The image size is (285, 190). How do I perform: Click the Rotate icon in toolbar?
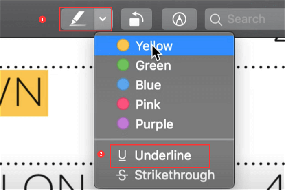click(136, 19)
